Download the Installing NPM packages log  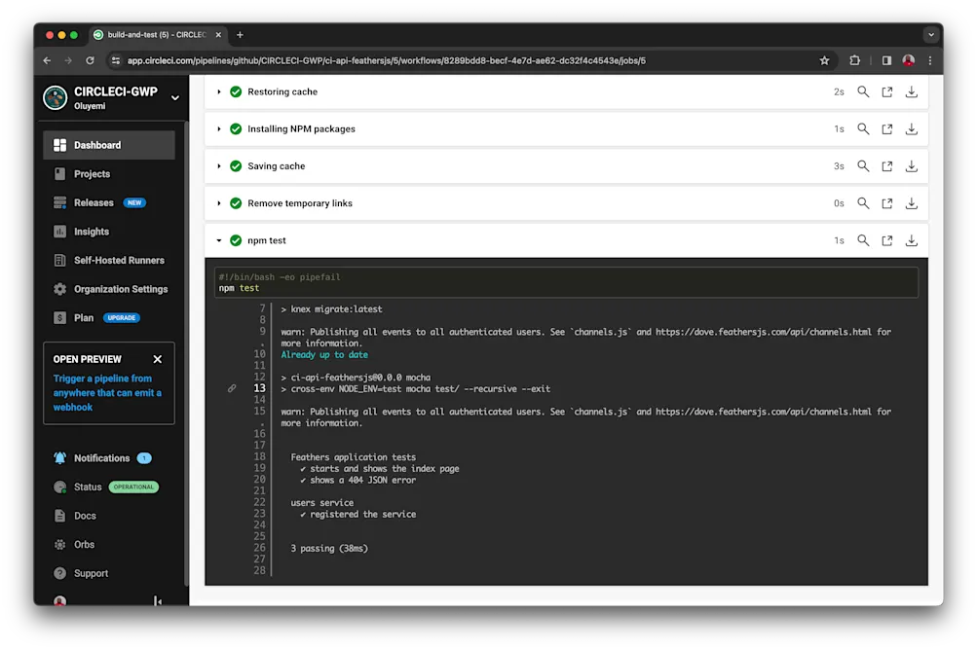911,128
